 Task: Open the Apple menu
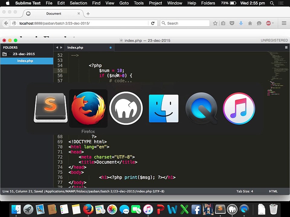pos(8,3)
